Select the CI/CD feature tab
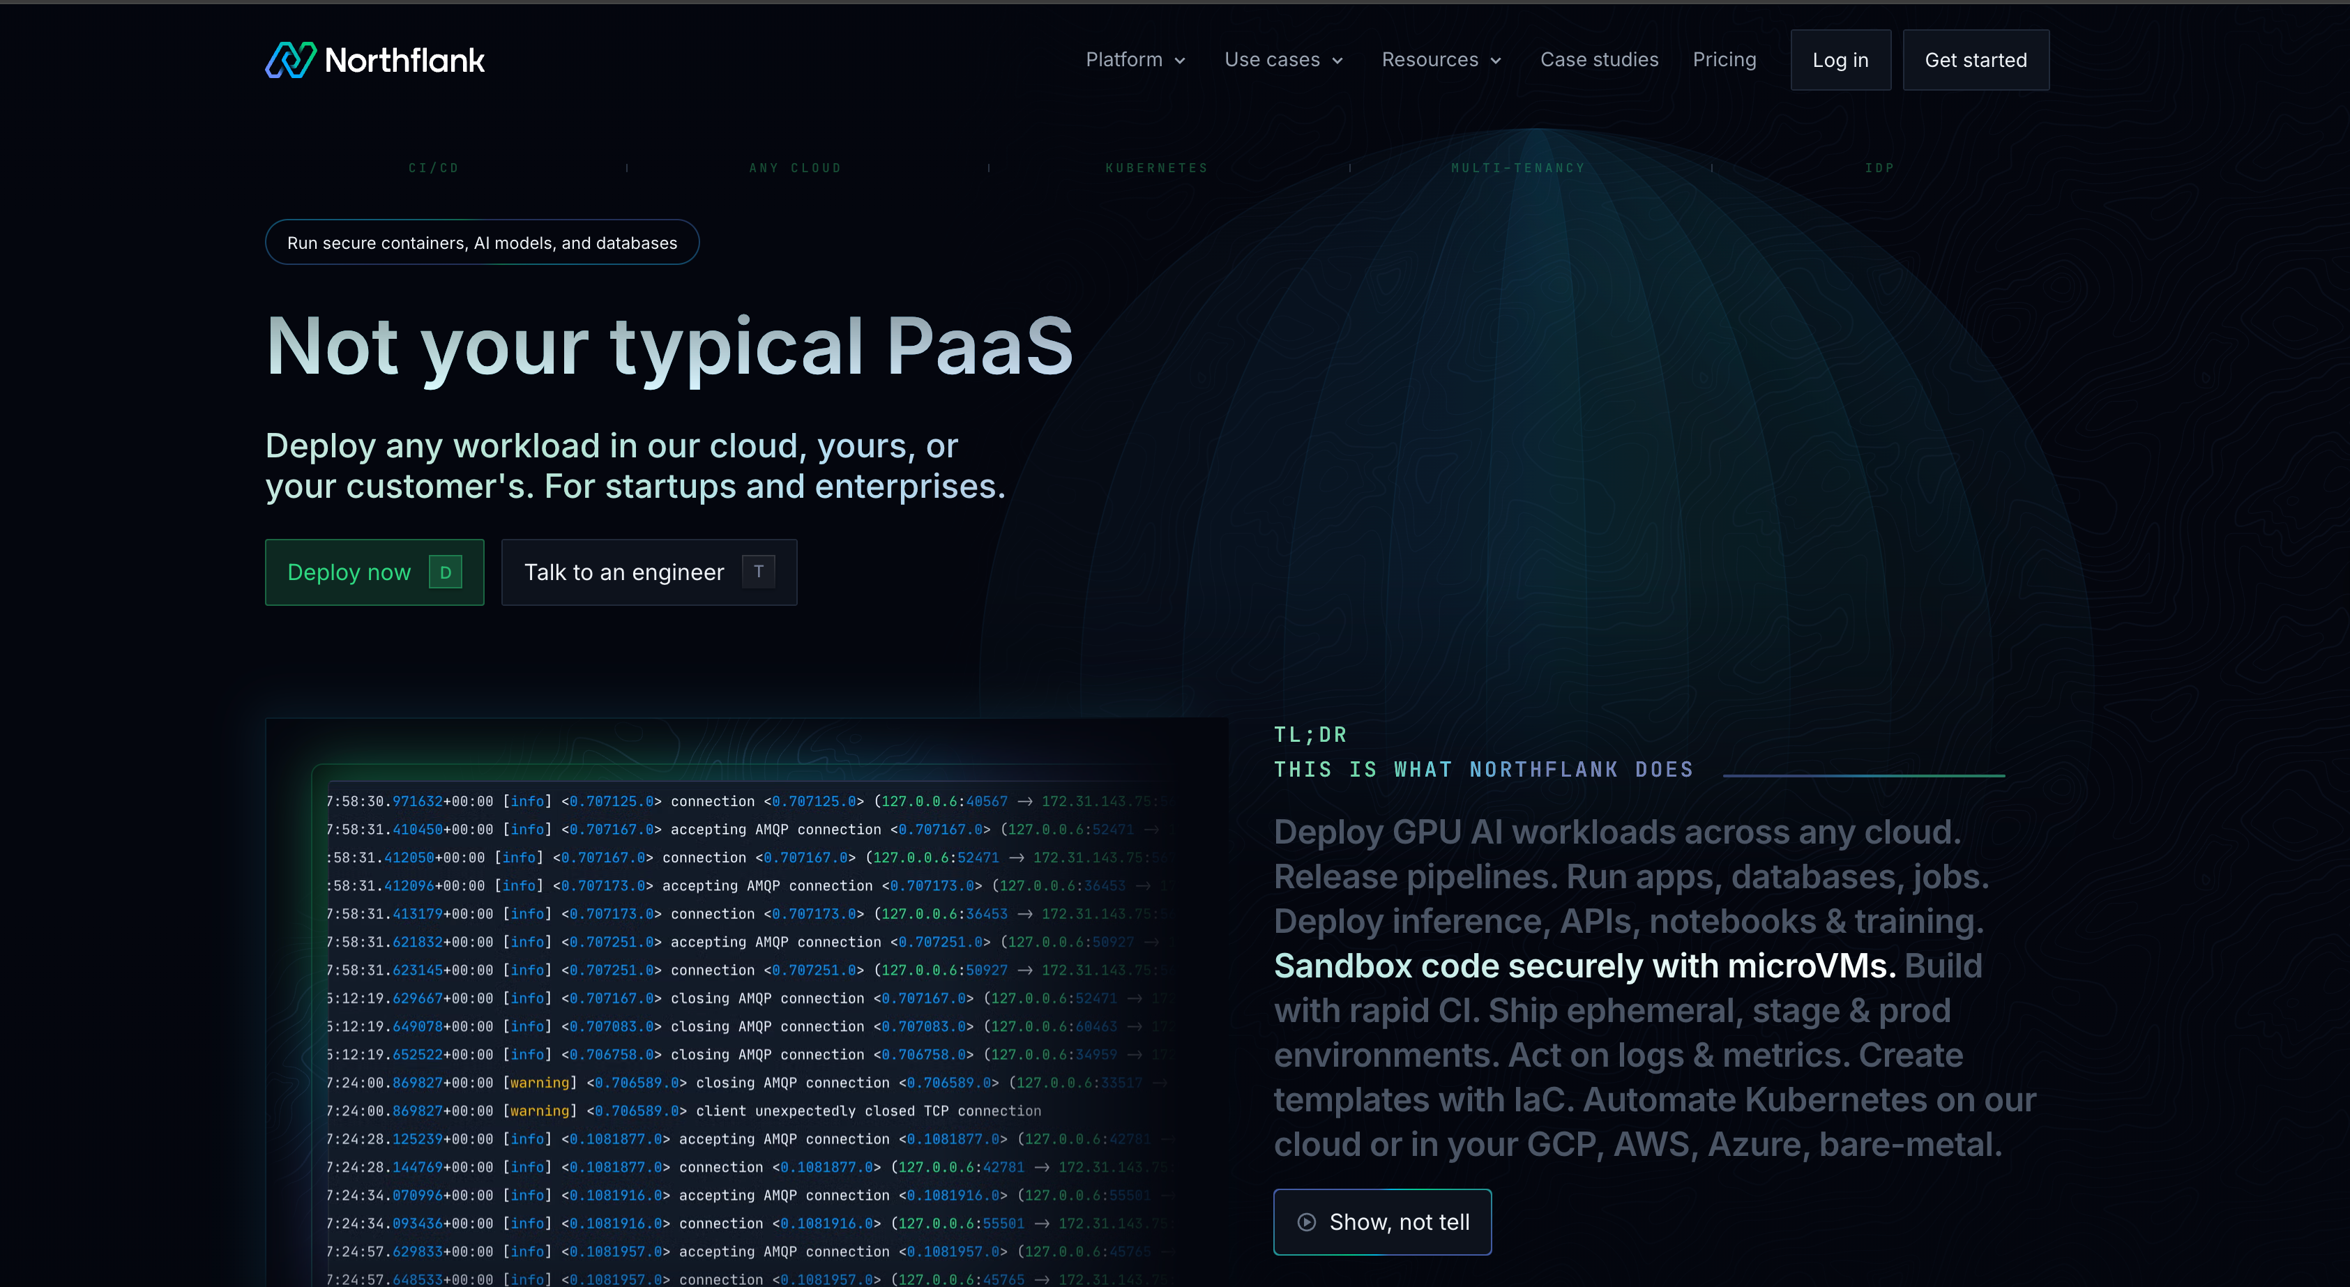This screenshot has height=1287, width=2350. 433,169
